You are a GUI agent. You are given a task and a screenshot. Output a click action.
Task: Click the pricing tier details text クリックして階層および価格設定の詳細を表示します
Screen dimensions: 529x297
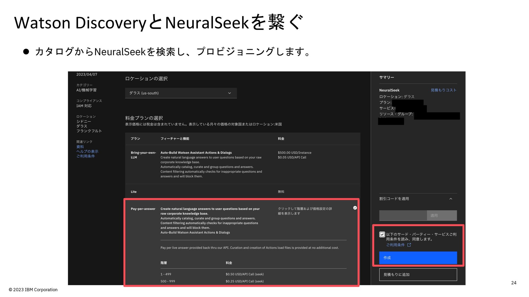pos(305,211)
